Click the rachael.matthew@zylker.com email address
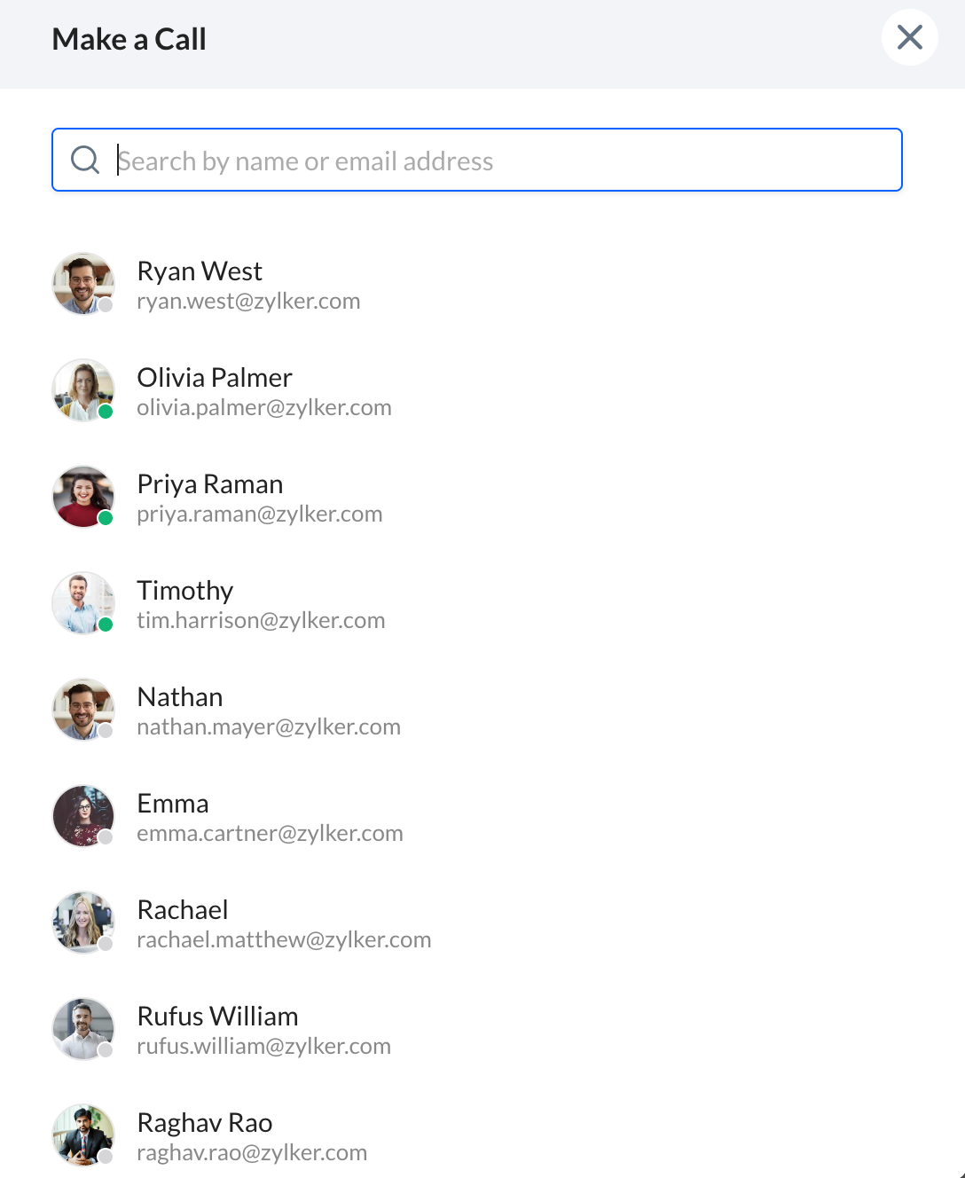This screenshot has height=1178, width=965. [x=284, y=940]
